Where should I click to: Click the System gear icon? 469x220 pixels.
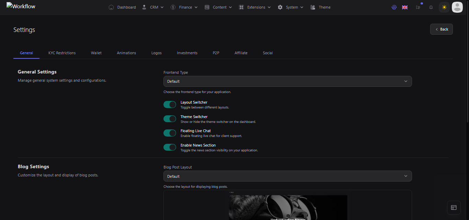point(280,7)
